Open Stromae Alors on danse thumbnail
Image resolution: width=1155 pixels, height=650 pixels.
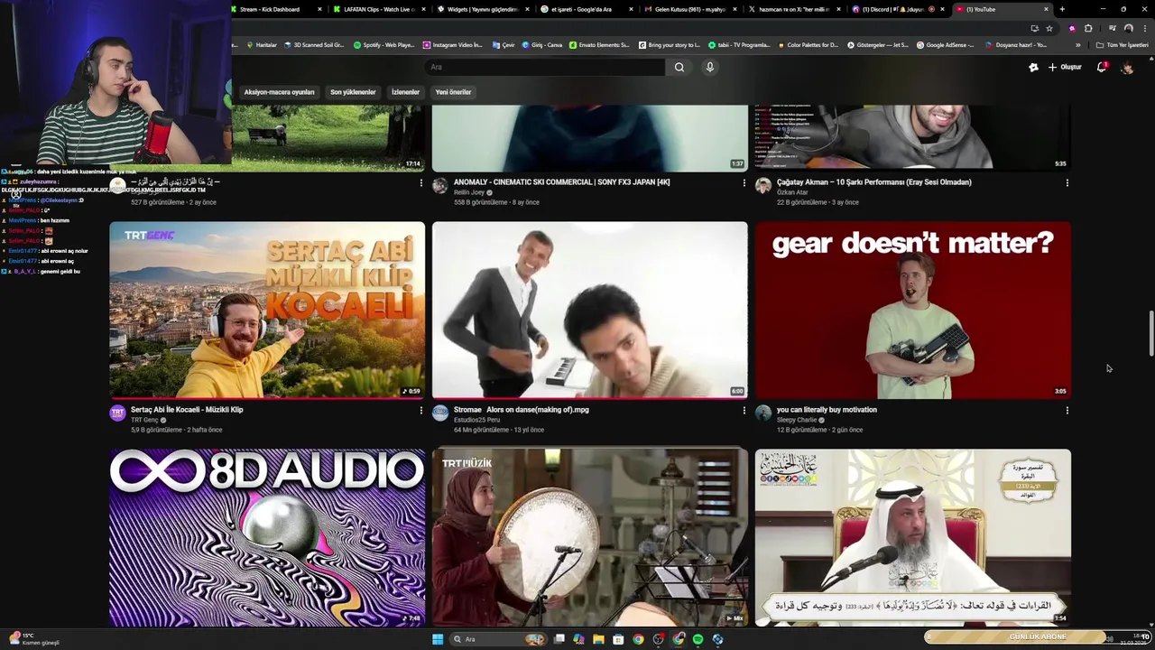590,310
